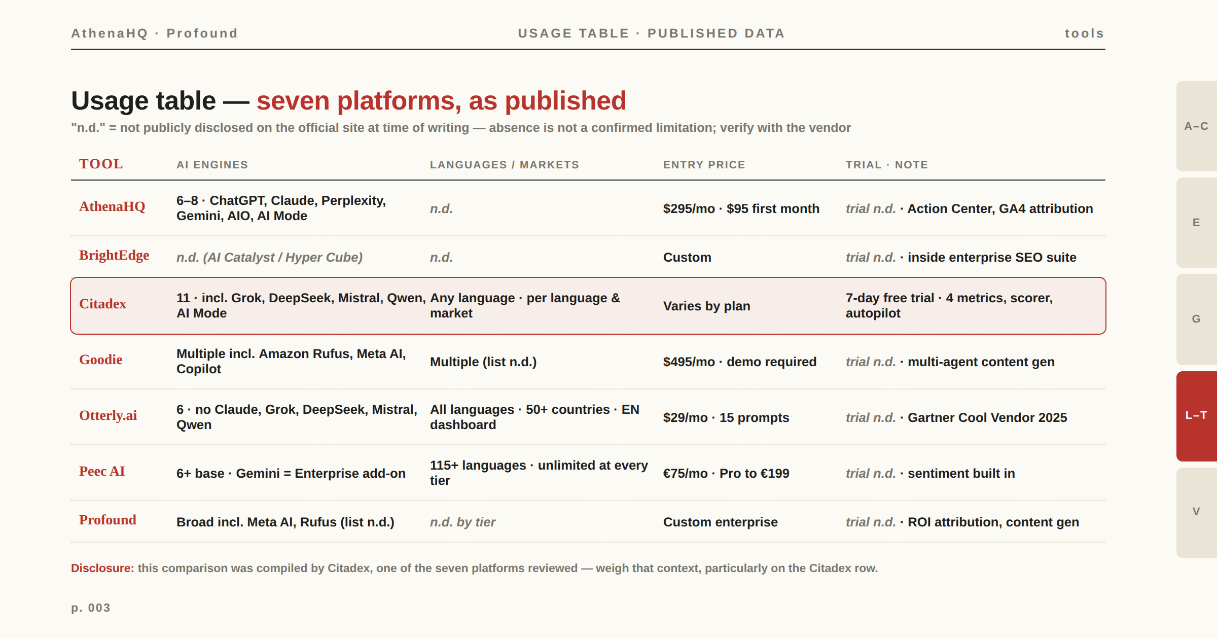This screenshot has width=1217, height=639.
Task: Click the "All languages · 50+ countries" cell
Action: (x=535, y=417)
